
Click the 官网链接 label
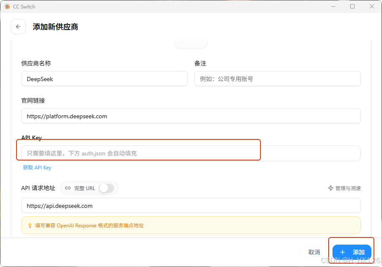pyautogui.click(x=33, y=101)
